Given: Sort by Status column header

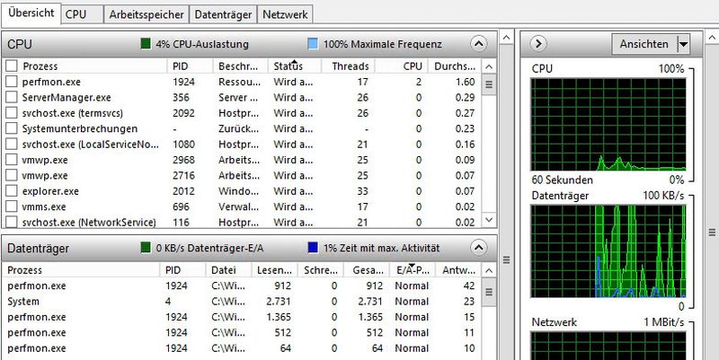Looking at the screenshot, I should pos(295,66).
